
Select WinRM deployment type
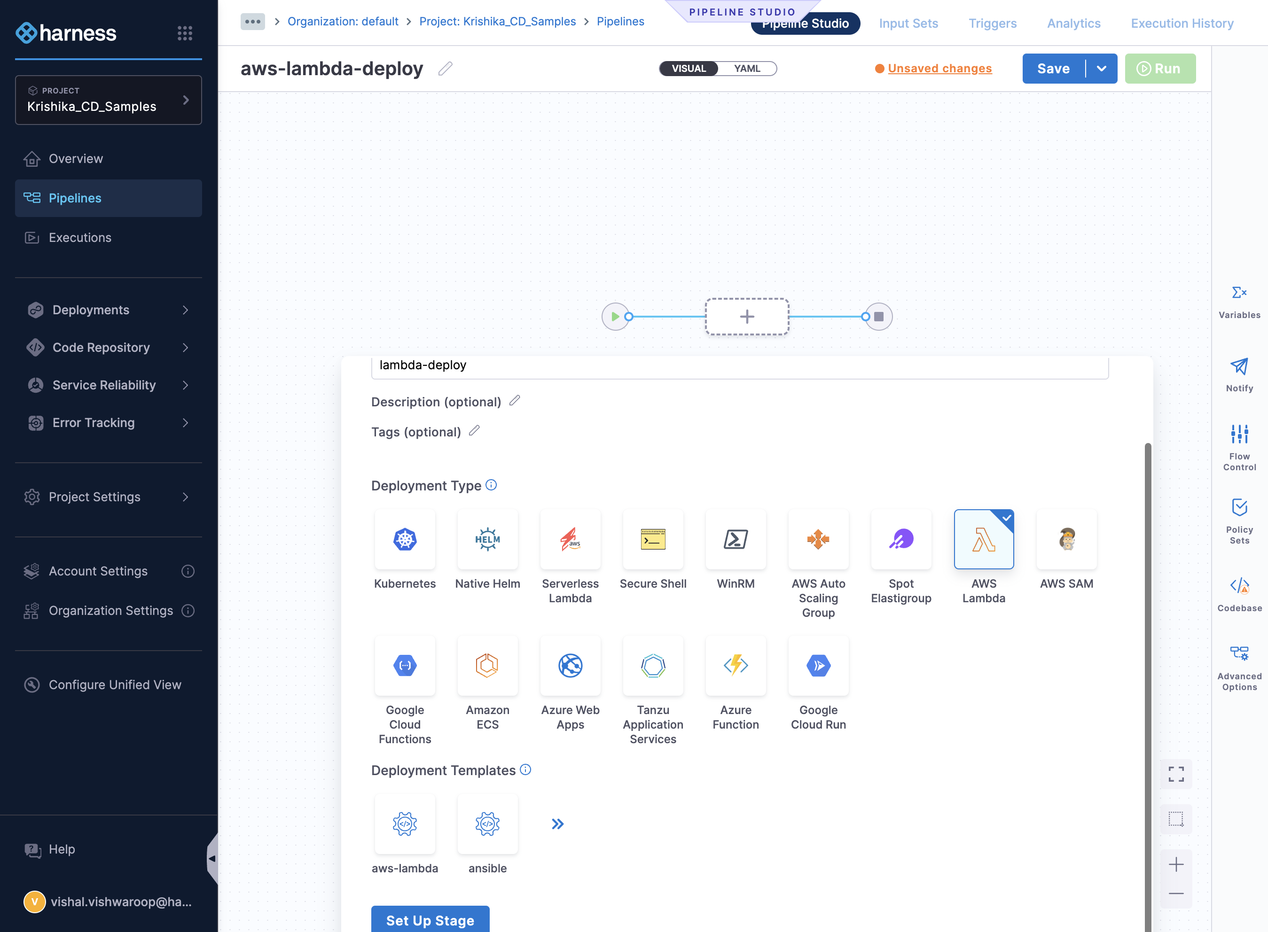click(736, 539)
